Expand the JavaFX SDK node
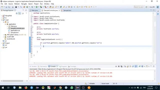This screenshot has width=160, height=90. point(3,37)
